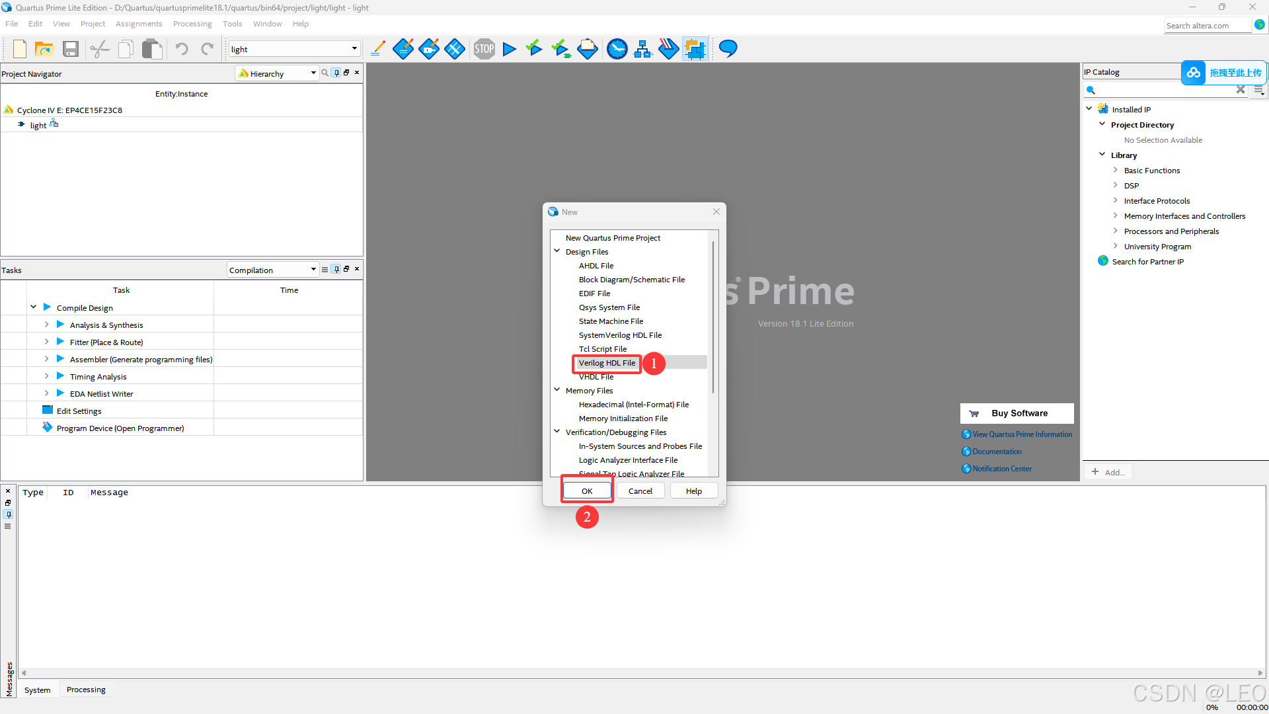Expand the Basic Functions library node
This screenshot has height=714, width=1269.
1116,171
